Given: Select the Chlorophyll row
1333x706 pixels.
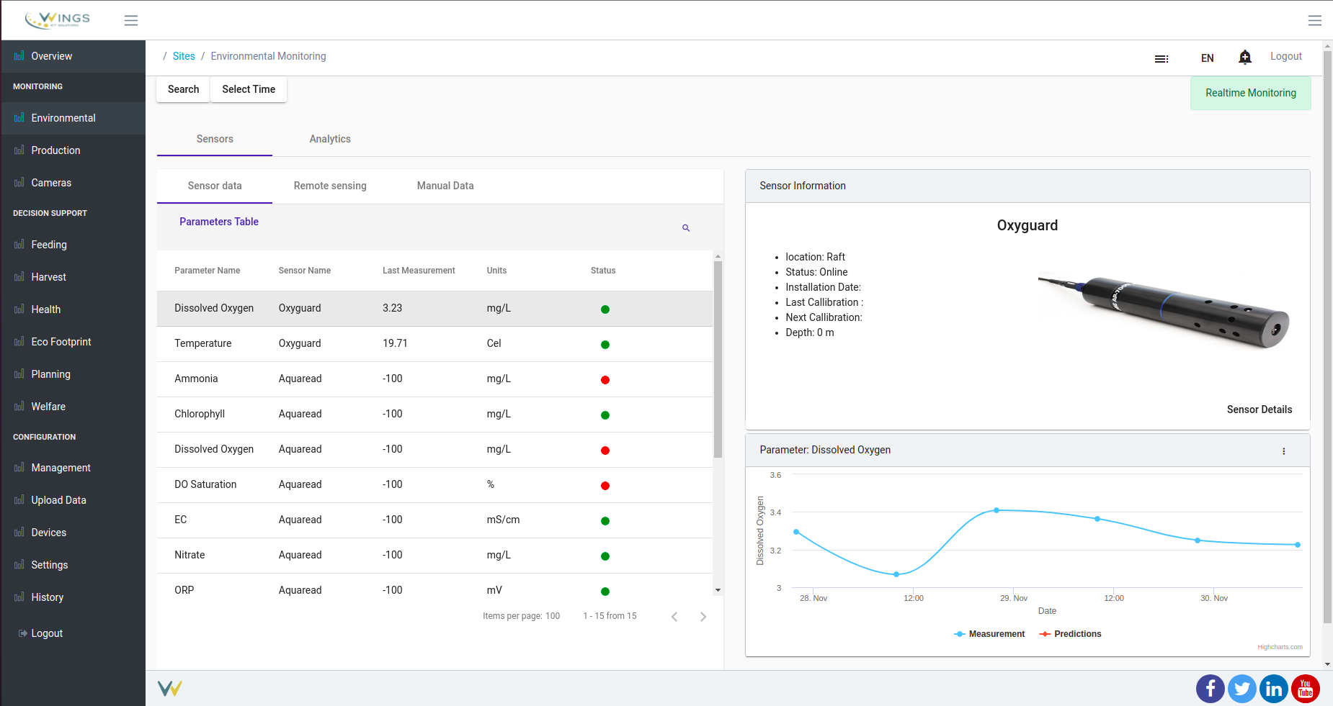Looking at the screenshot, I should [435, 415].
